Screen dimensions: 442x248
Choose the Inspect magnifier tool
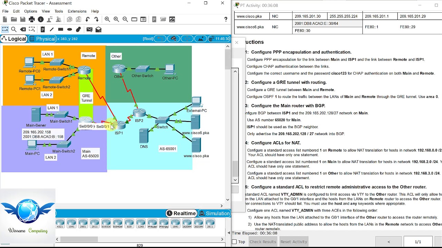(14, 29)
